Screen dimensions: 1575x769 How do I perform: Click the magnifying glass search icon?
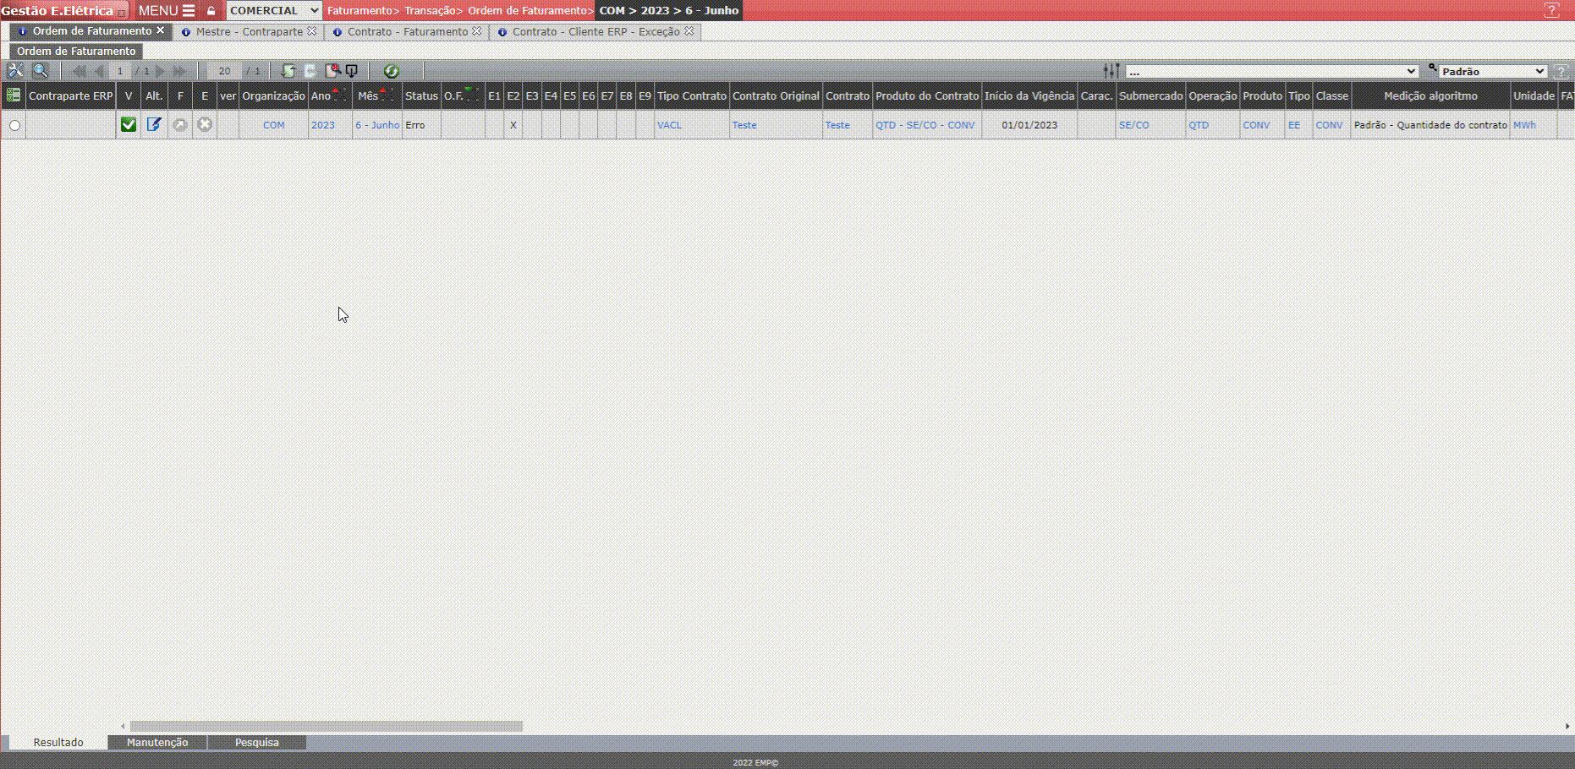pyautogui.click(x=40, y=71)
